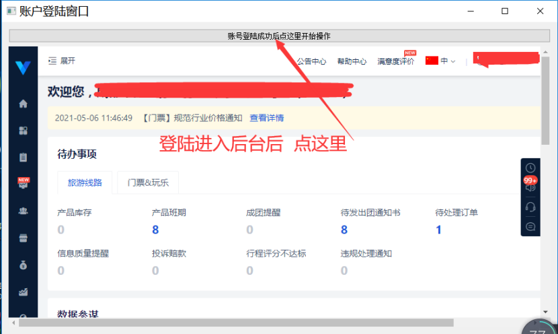
Task: Open the chat message floating icon
Action: click(x=530, y=226)
